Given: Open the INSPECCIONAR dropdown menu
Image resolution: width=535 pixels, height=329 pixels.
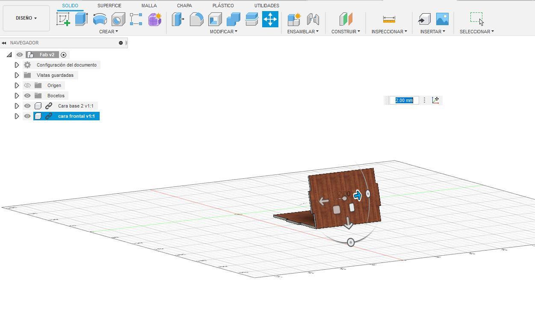Looking at the screenshot, I should 389,32.
